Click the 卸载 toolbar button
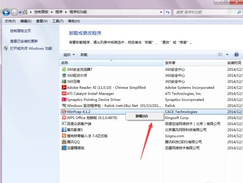 click(84, 54)
